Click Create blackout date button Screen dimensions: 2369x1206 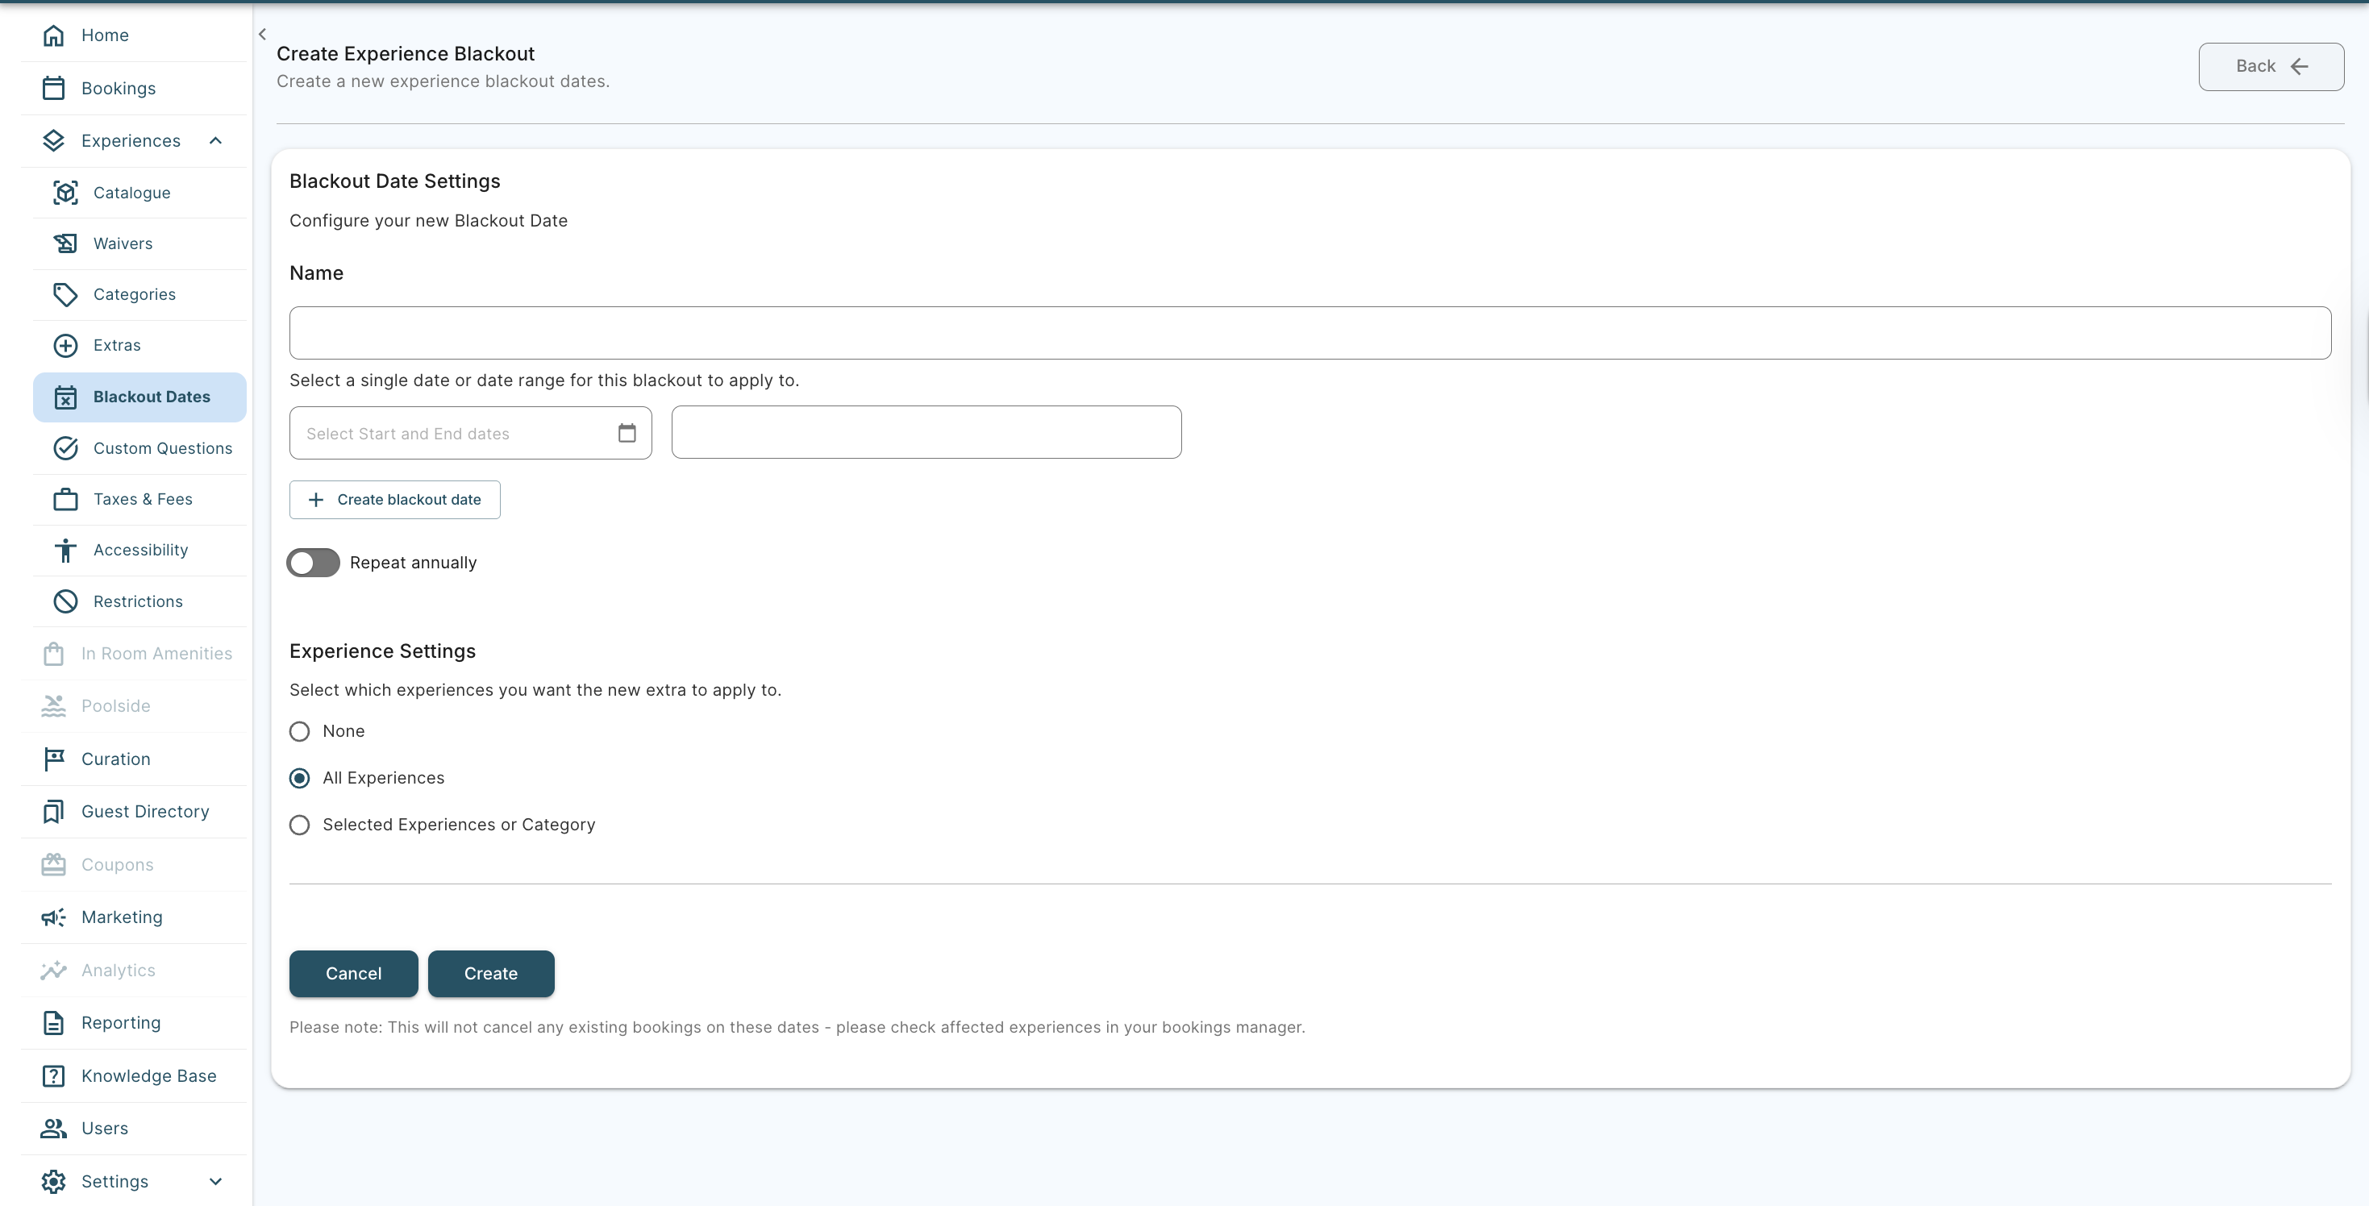pos(394,500)
